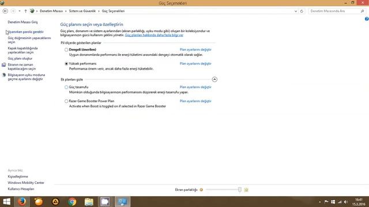Open network signal tray icon
The height and width of the screenshot is (207, 369).
click(340, 202)
